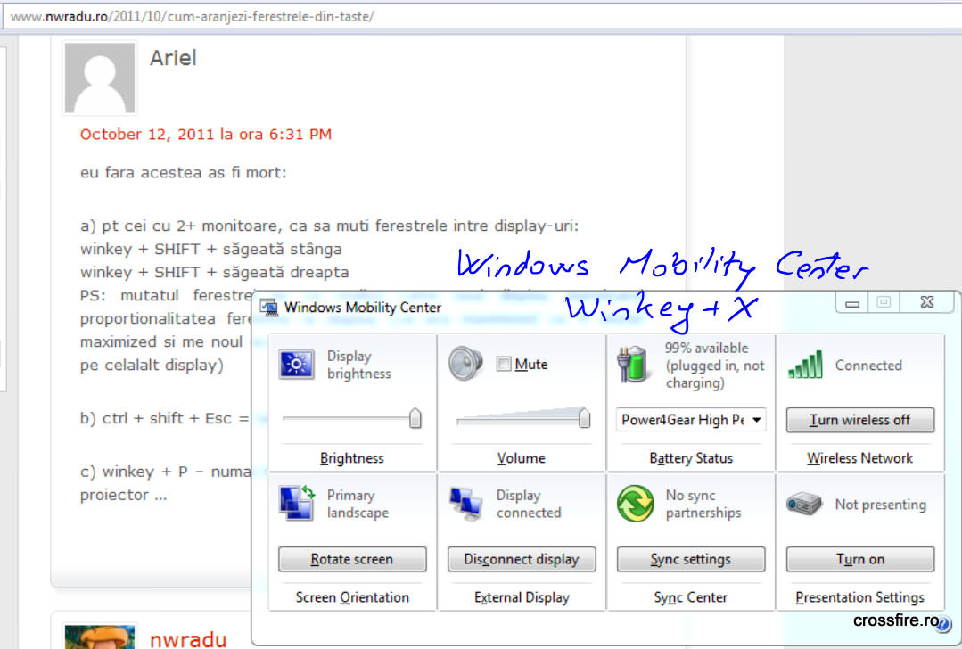Open Sync settings

click(x=691, y=559)
